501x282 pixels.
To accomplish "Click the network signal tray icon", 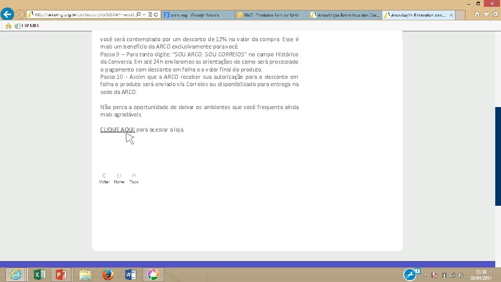I will (x=452, y=275).
